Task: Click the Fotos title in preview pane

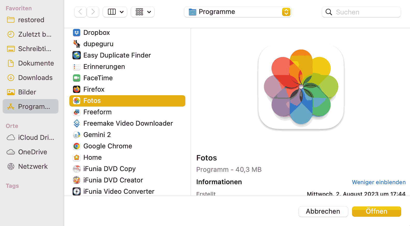Action: click(207, 158)
